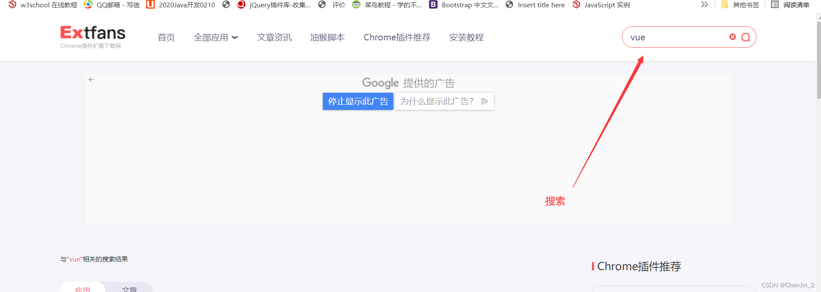Expand the 全部应用 dropdown menu

216,37
